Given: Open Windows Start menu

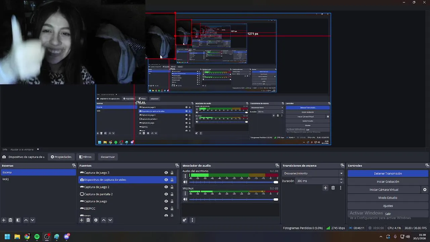Looking at the screenshot, I should 7,237.
